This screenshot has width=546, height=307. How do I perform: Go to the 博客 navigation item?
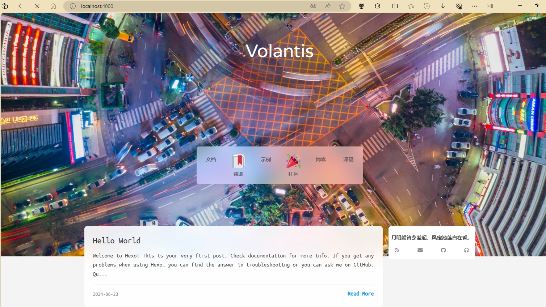point(321,159)
